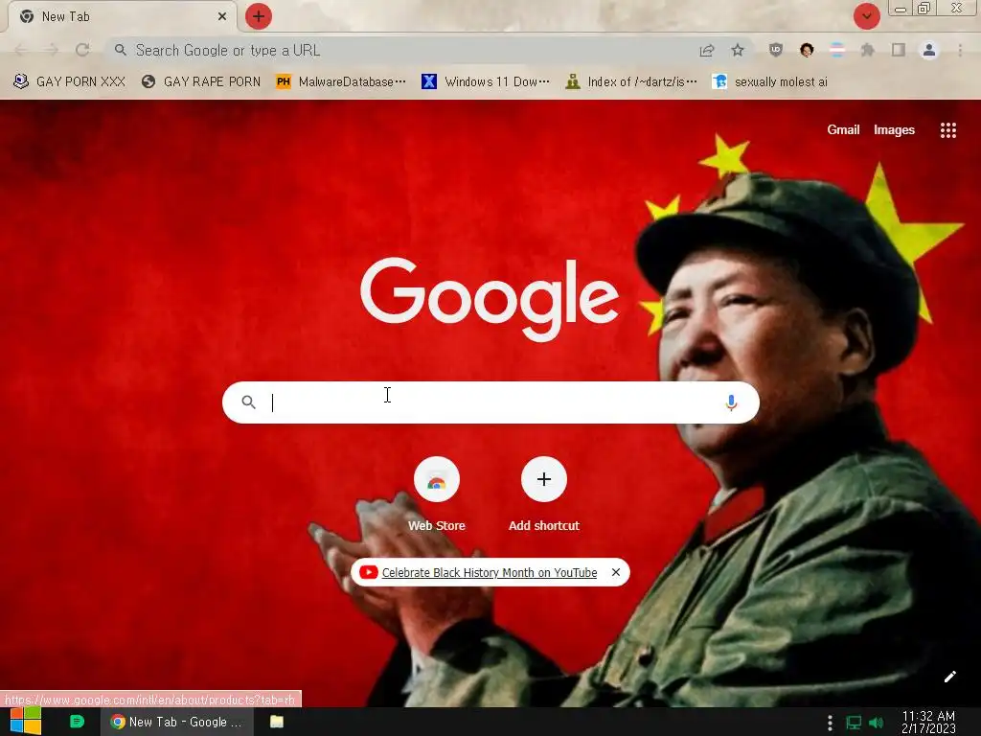Open File Explorer from the taskbar
Screen dimensions: 981x736
pyautogui.click(x=277, y=722)
